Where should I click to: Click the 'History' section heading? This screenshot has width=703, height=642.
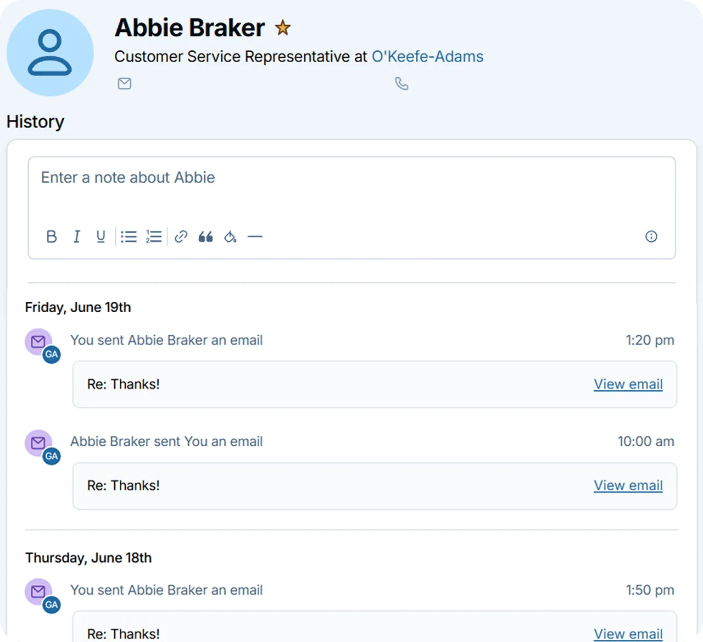coord(35,121)
